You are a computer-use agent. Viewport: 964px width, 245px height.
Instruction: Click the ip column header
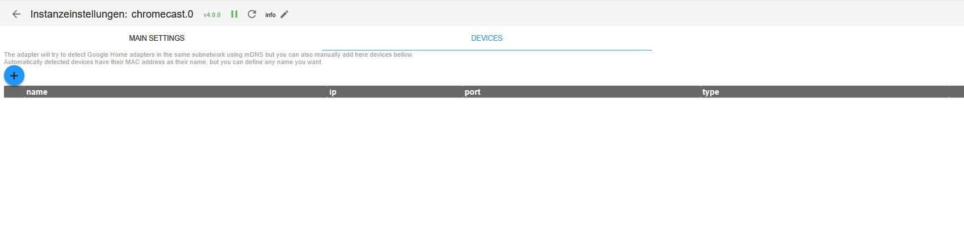click(333, 92)
